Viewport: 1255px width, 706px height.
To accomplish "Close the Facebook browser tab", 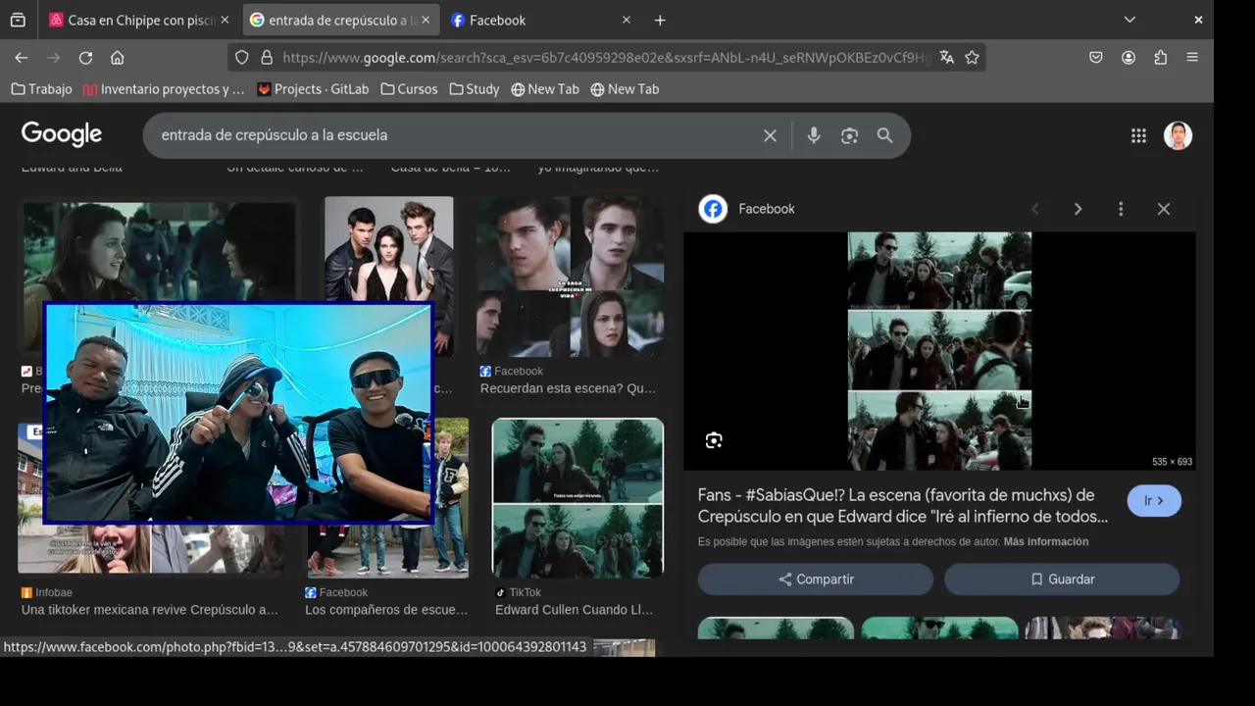I will pyautogui.click(x=627, y=20).
